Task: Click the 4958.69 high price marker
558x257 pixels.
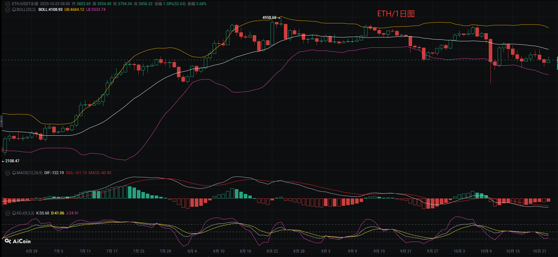Action: [x=269, y=18]
